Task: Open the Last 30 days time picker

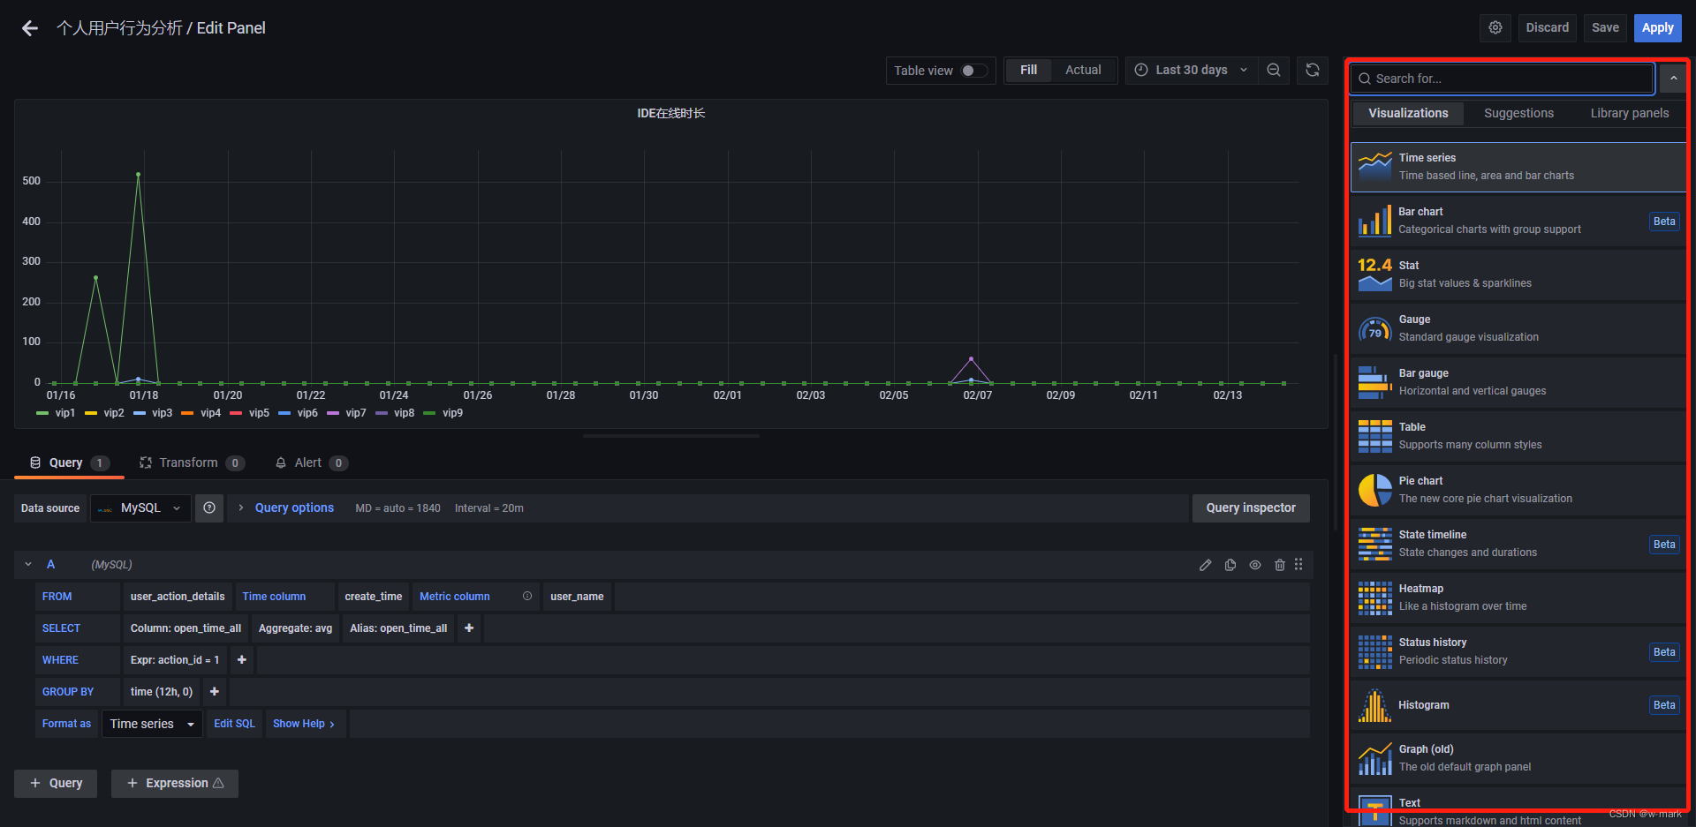Action: [x=1191, y=70]
